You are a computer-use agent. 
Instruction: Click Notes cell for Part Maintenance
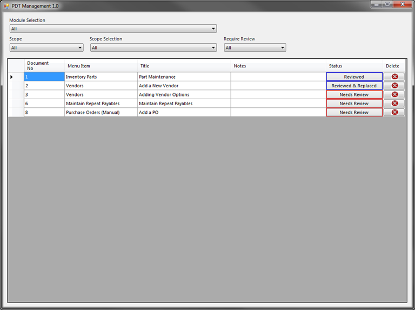click(278, 77)
